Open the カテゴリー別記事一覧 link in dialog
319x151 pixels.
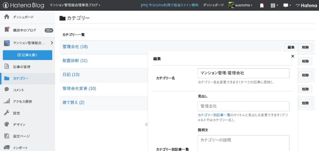[x=214, y=115]
